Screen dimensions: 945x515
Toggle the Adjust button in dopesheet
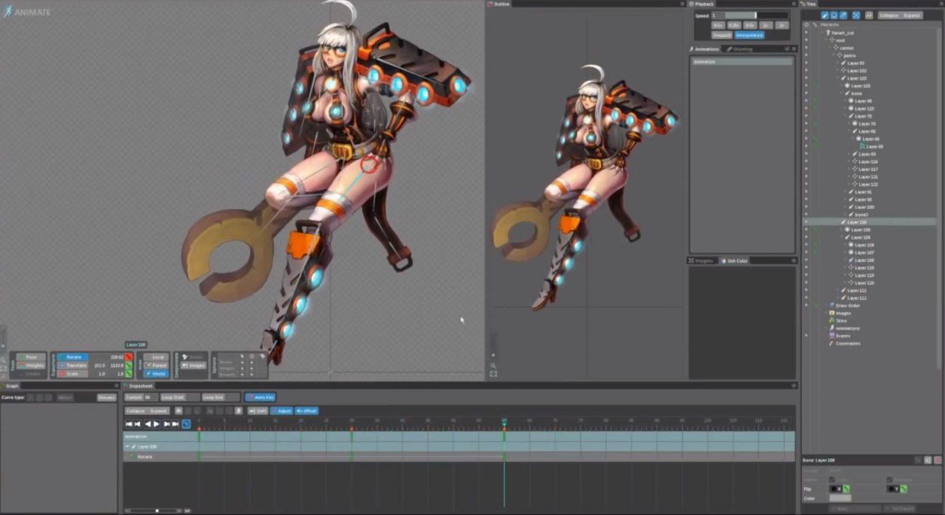[x=282, y=411]
